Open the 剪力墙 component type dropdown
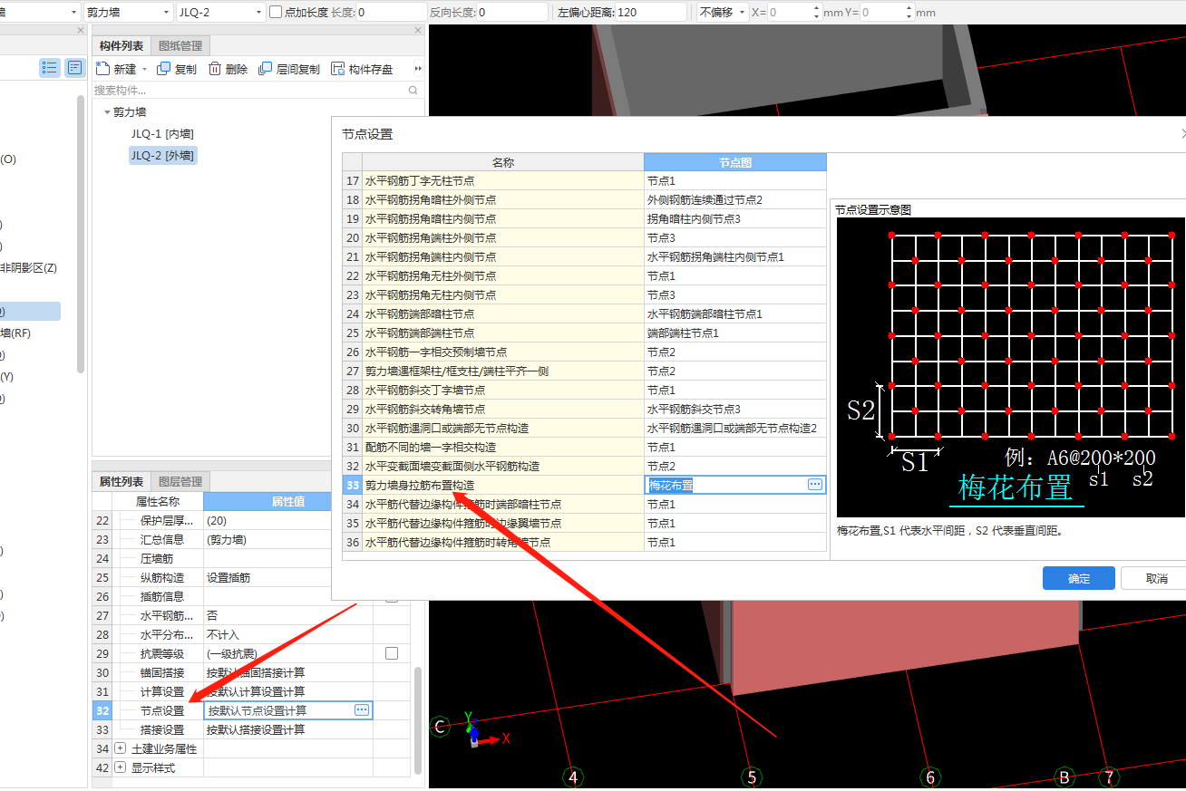 tap(166, 12)
